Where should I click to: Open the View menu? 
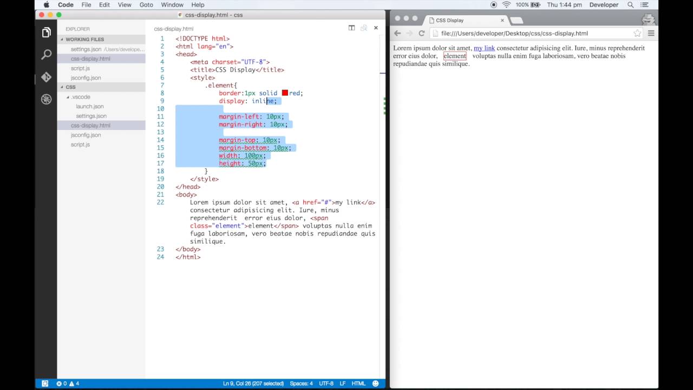[x=125, y=5]
